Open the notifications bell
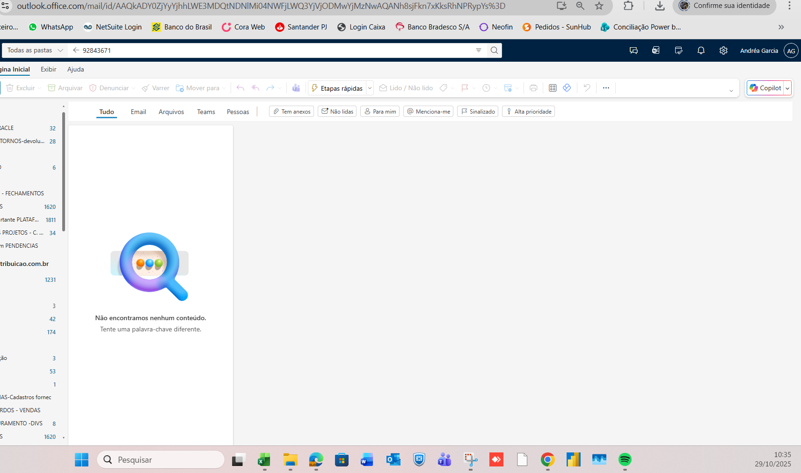The width and height of the screenshot is (801, 473). click(x=701, y=50)
